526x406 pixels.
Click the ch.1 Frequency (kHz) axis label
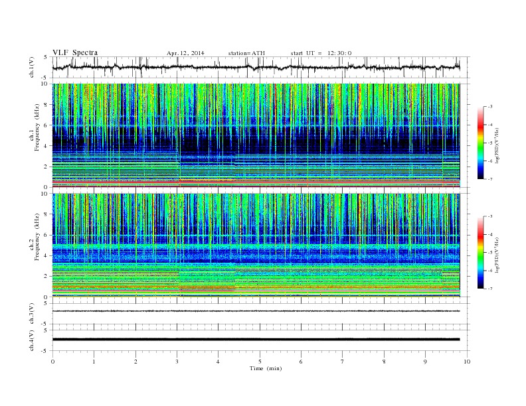35,127
